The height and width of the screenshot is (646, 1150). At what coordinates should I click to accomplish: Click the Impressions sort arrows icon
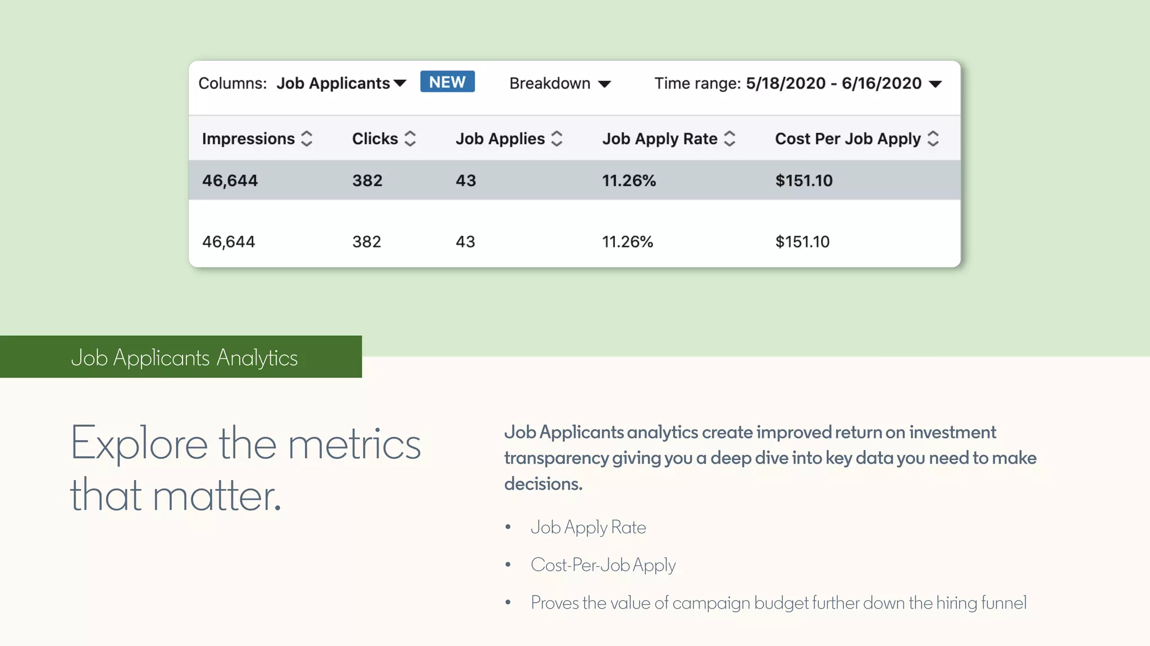[x=307, y=139]
